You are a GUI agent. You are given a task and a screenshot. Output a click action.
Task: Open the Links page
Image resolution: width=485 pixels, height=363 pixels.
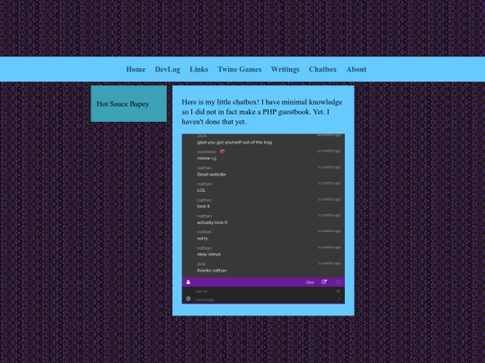click(198, 69)
